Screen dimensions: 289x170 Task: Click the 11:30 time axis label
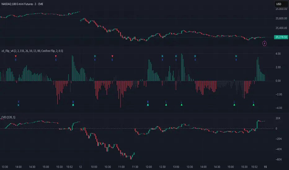pyautogui.click(x=135, y=167)
